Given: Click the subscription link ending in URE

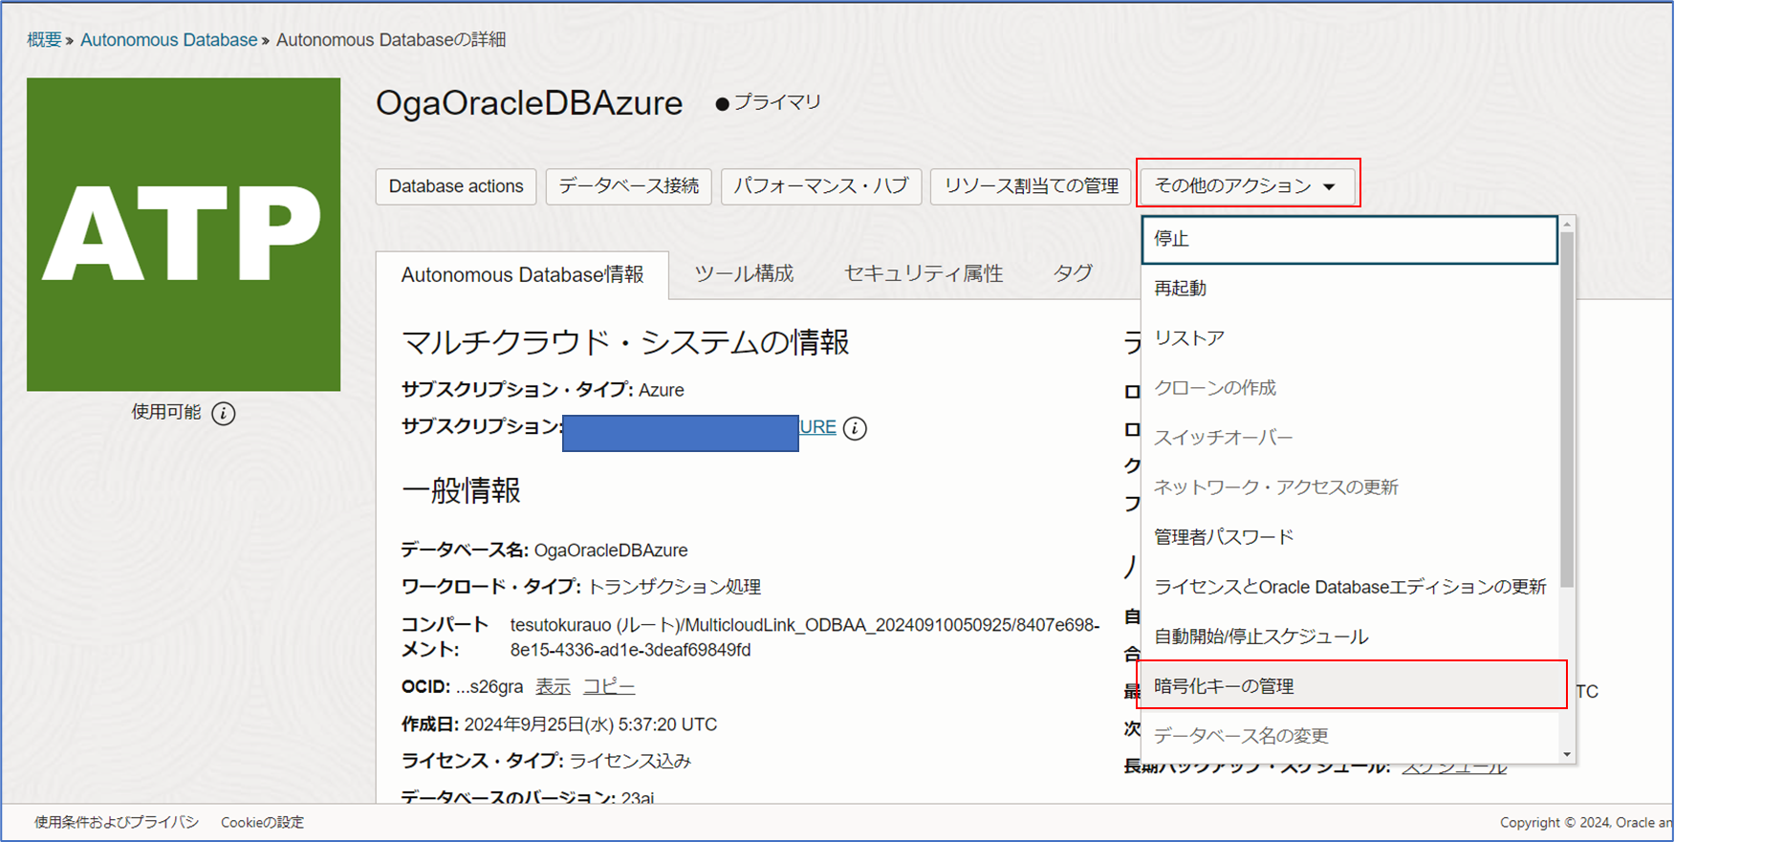Looking at the screenshot, I should tap(817, 427).
